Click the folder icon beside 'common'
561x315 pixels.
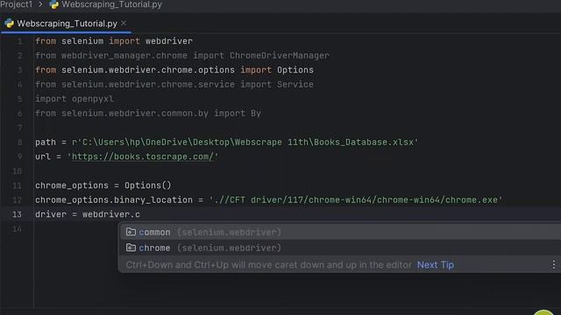tap(131, 232)
